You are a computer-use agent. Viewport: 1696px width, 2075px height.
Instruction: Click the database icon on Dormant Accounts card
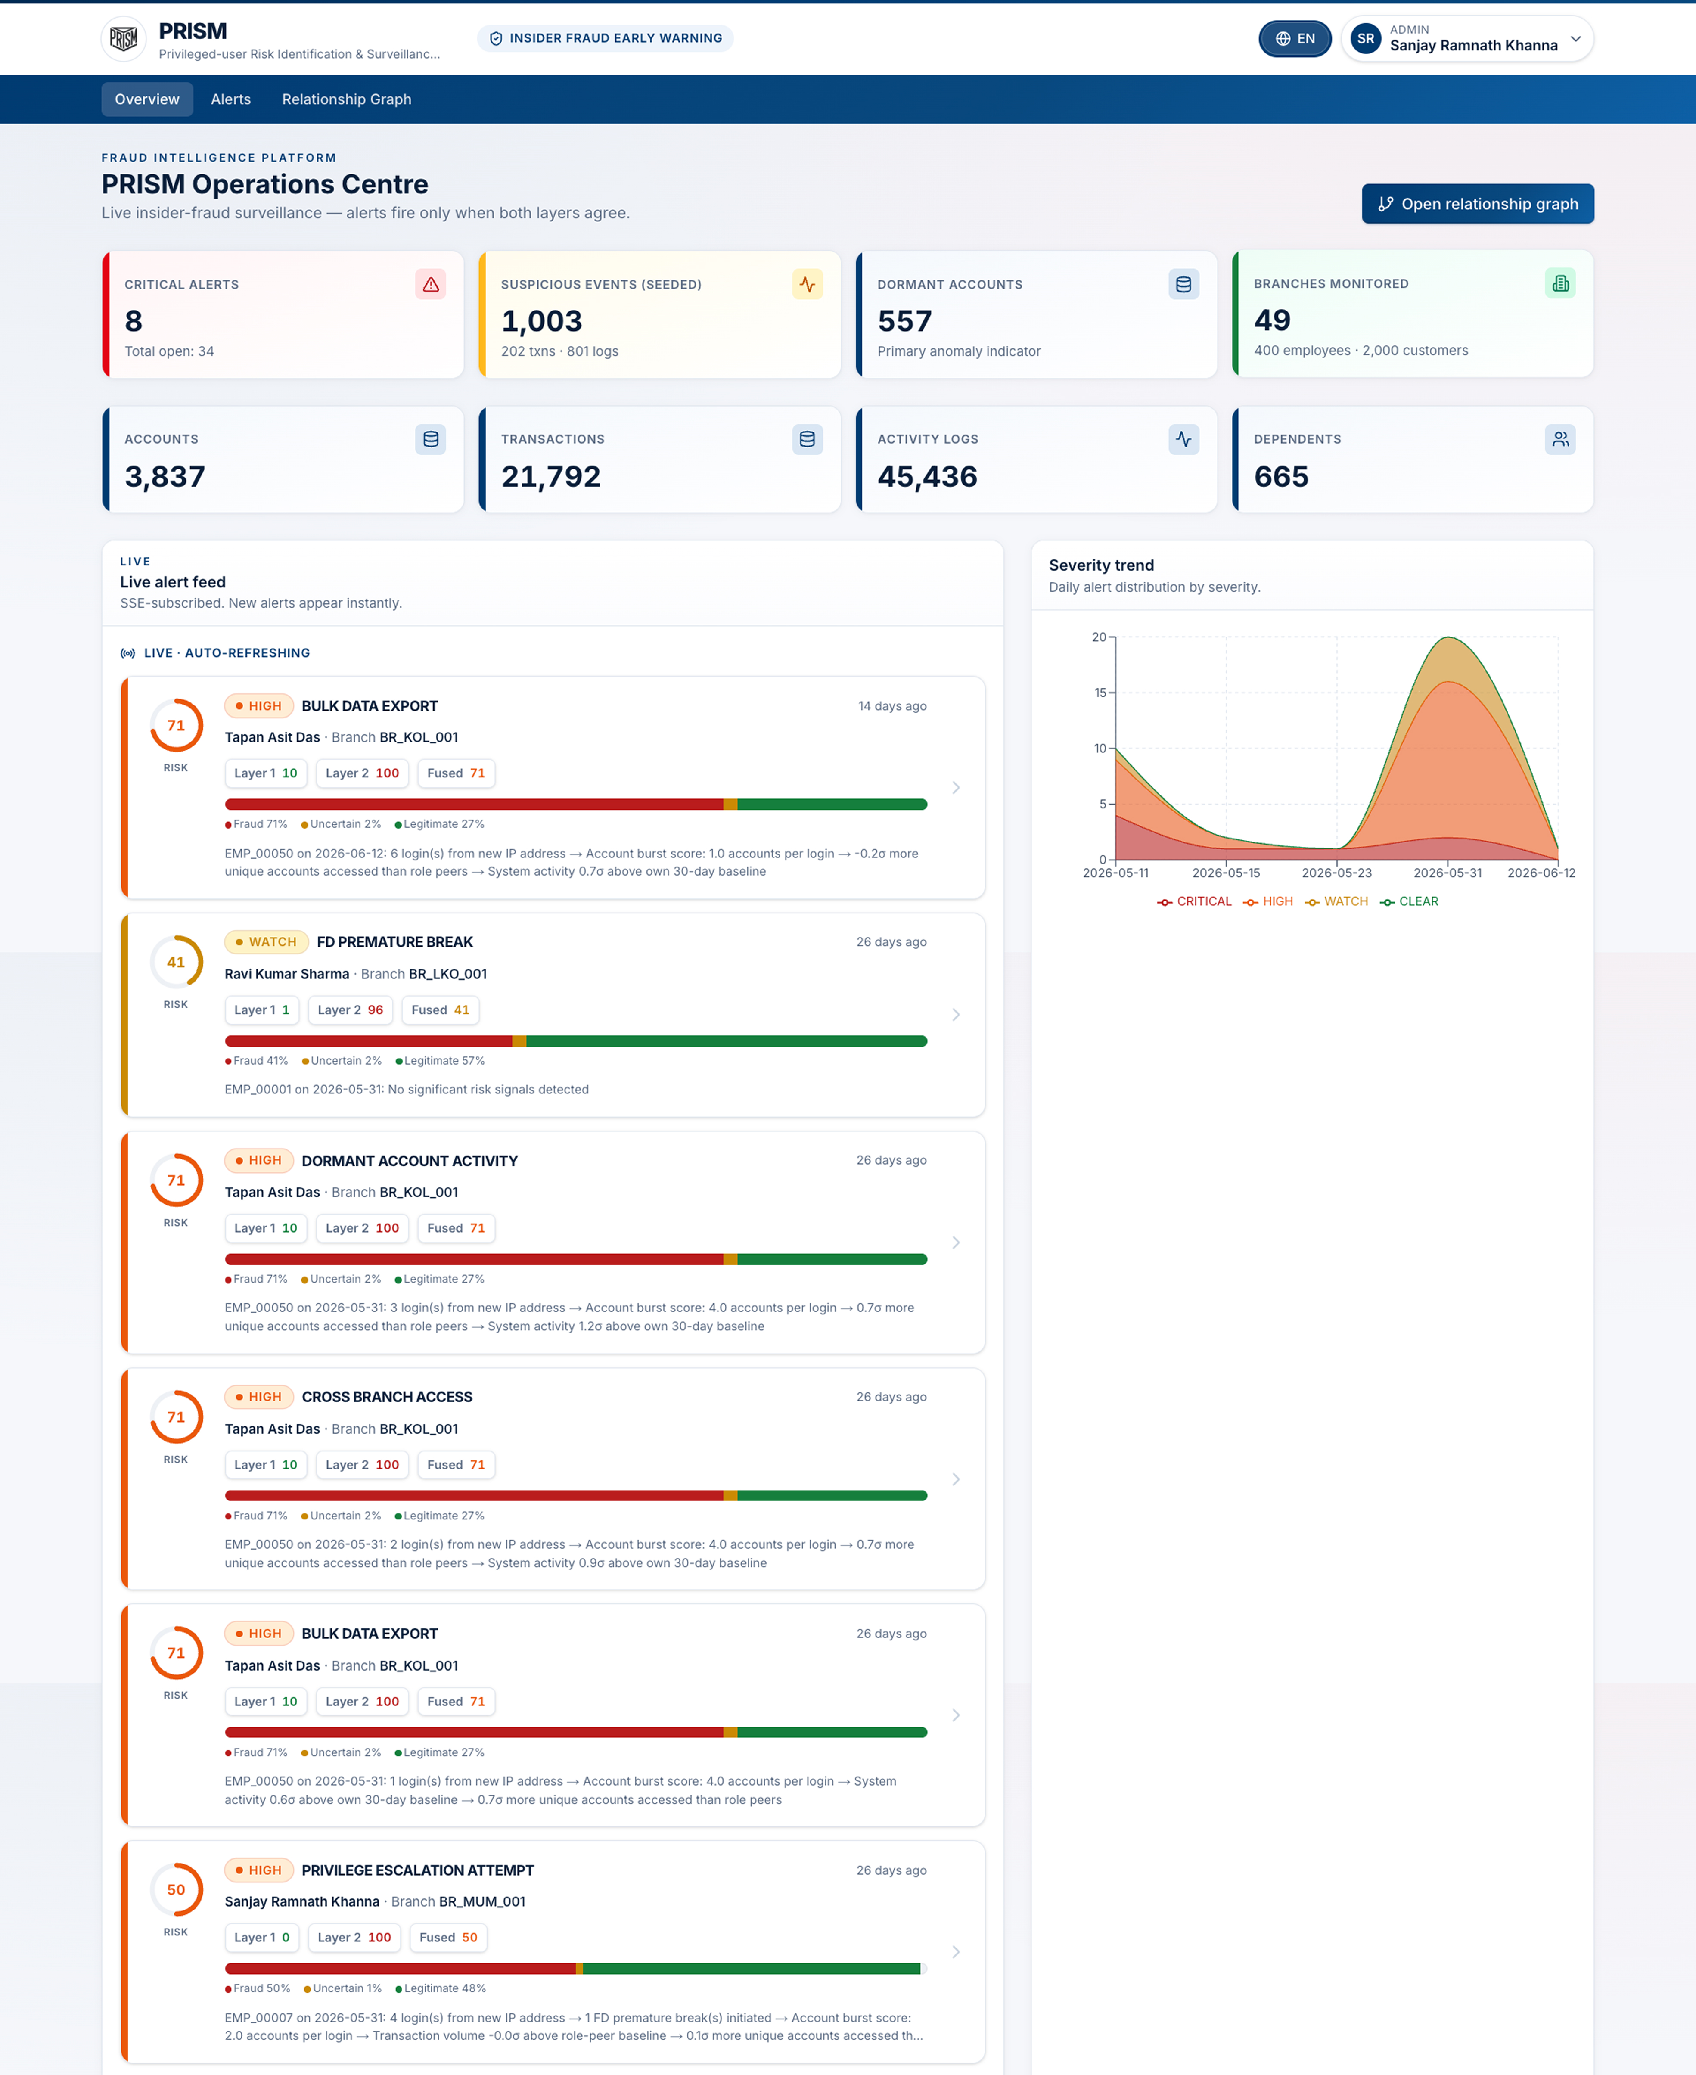[1183, 284]
